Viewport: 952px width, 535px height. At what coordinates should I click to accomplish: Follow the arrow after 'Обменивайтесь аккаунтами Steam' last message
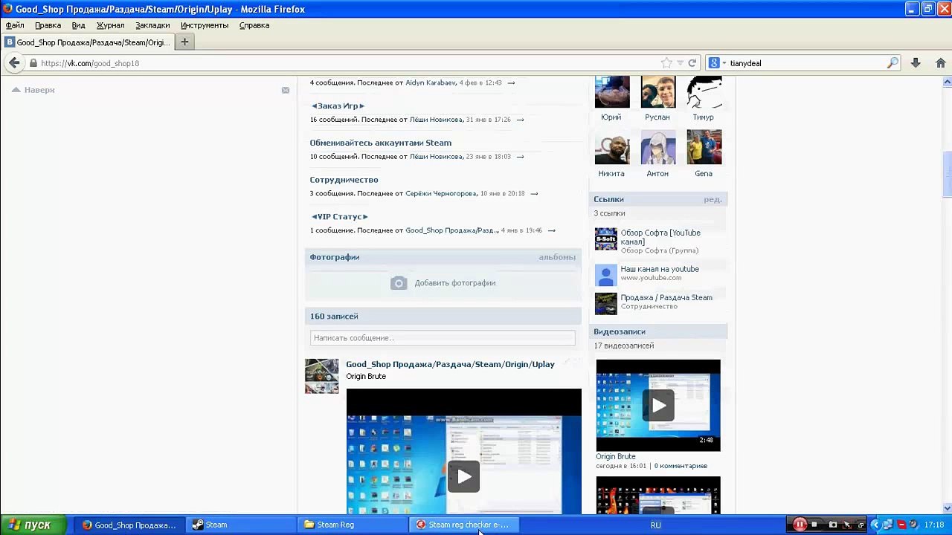(520, 157)
